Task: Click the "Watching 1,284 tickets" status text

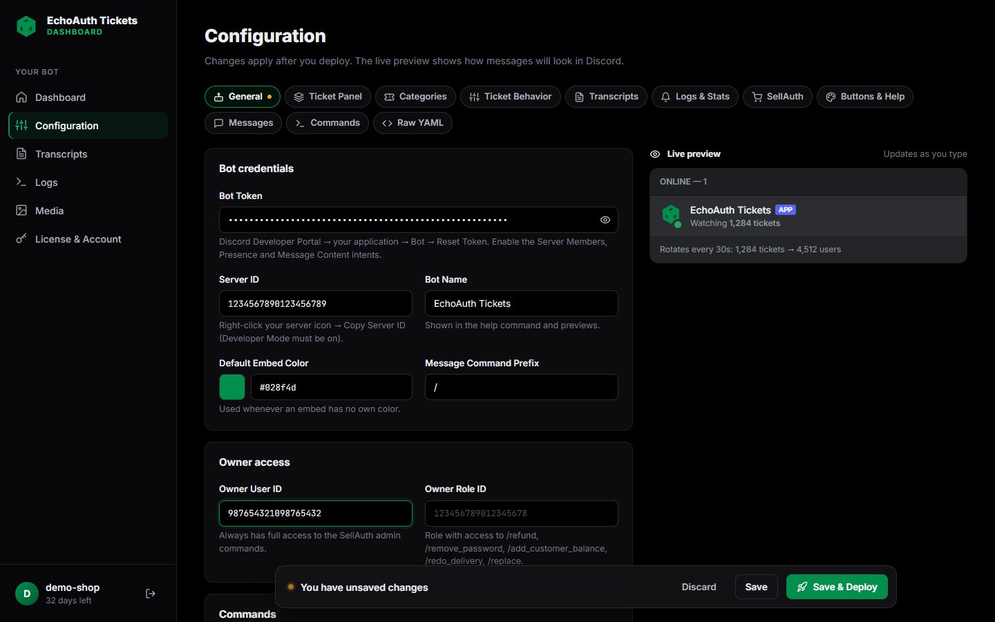Action: 735,223
